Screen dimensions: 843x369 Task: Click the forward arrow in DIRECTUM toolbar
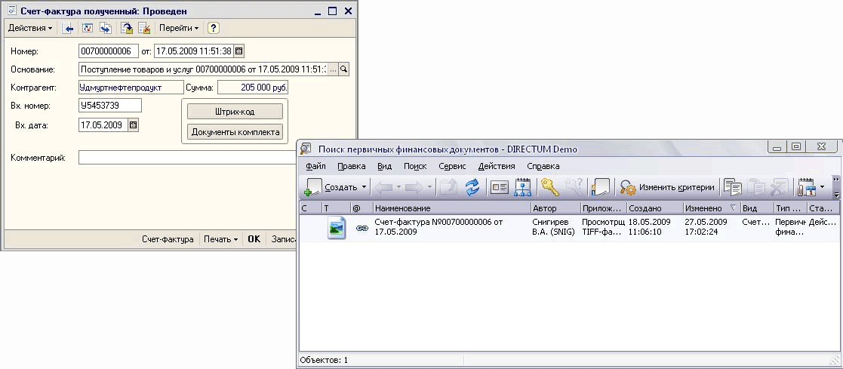coord(414,187)
